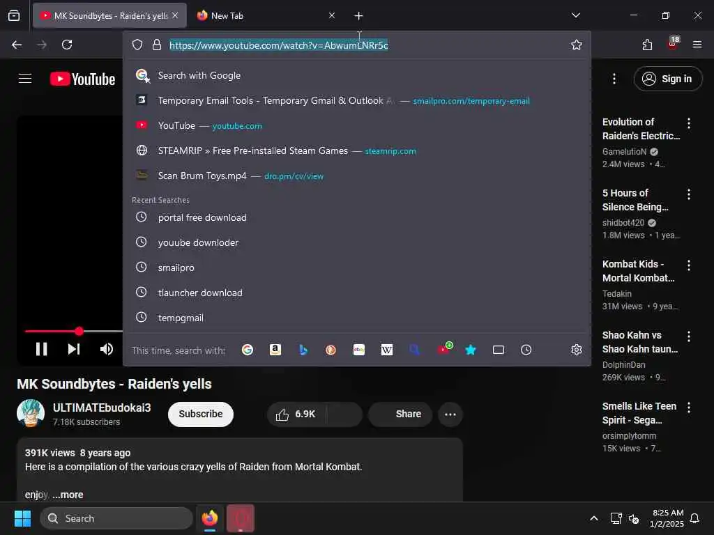Image resolution: width=714 pixels, height=535 pixels.
Task: Mute the video volume
Action: click(x=107, y=349)
